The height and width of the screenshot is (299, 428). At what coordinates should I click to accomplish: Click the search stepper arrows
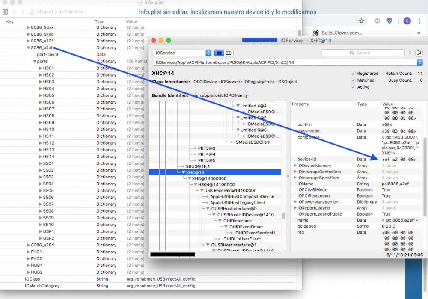click(x=410, y=53)
